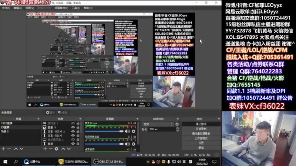Select the 图像 3 source row
296x166 pixels.
61,127
